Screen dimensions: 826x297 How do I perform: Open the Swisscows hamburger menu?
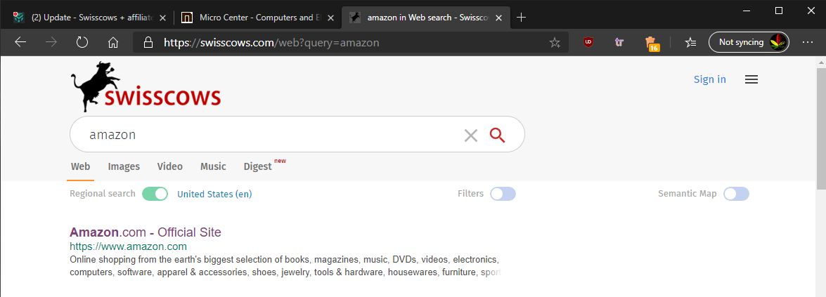point(751,80)
